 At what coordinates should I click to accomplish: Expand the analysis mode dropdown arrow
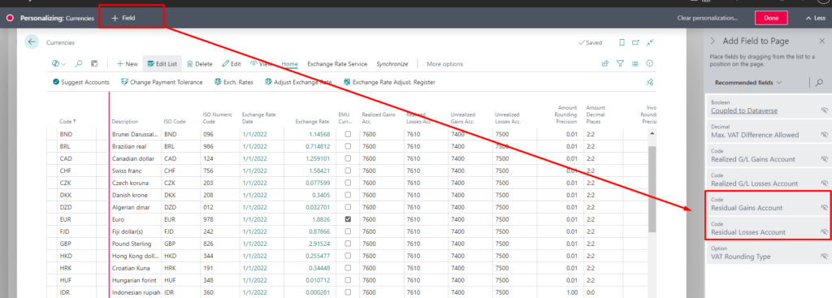(x=64, y=64)
